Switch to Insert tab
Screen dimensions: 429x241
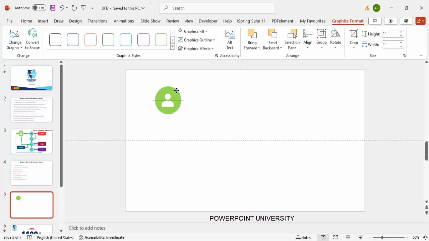click(x=43, y=21)
